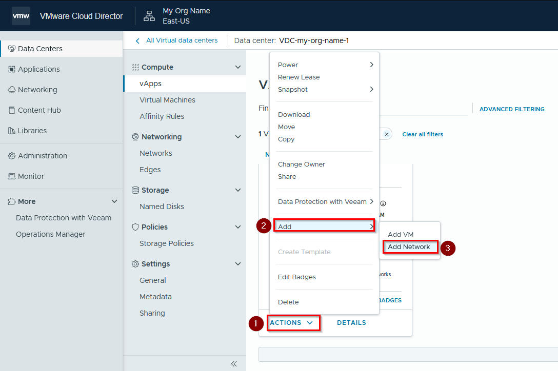Click the VMware Cloud Director title
558x371 pixels.
(81, 16)
